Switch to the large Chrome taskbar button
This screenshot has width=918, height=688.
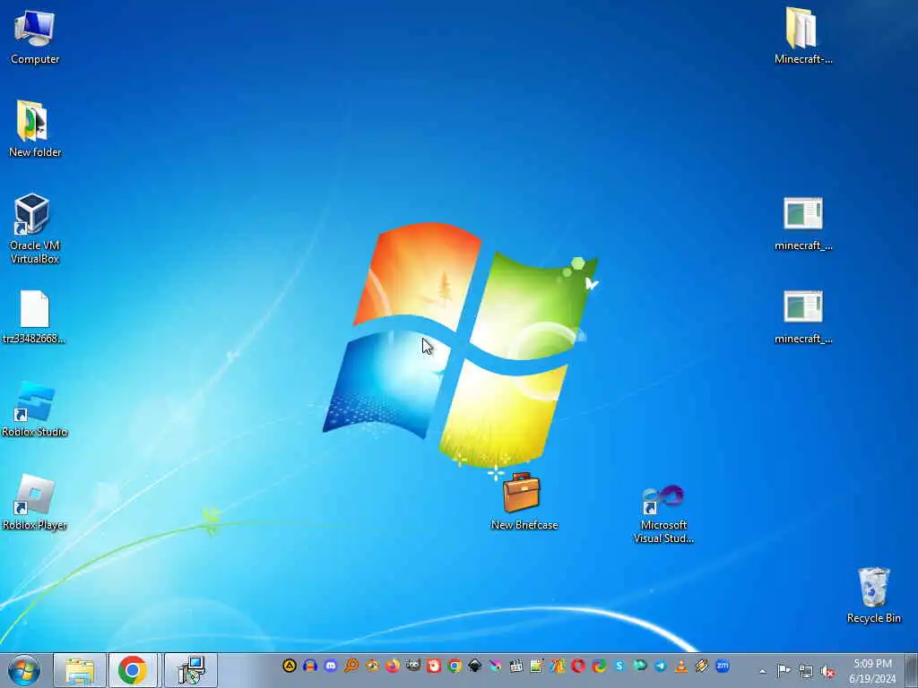(x=133, y=670)
